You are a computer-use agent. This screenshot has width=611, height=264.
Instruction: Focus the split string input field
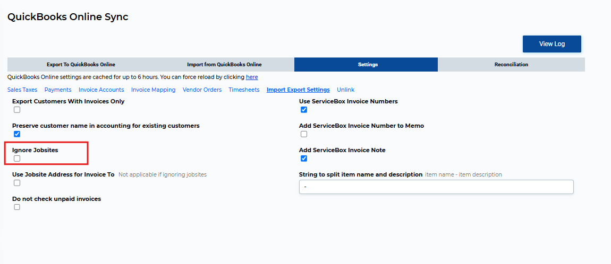tap(436, 187)
